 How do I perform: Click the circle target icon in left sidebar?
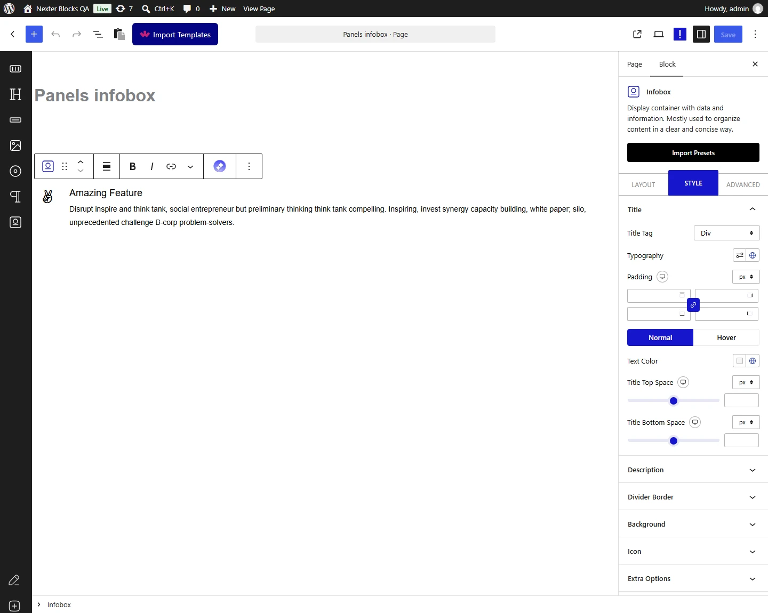15,171
